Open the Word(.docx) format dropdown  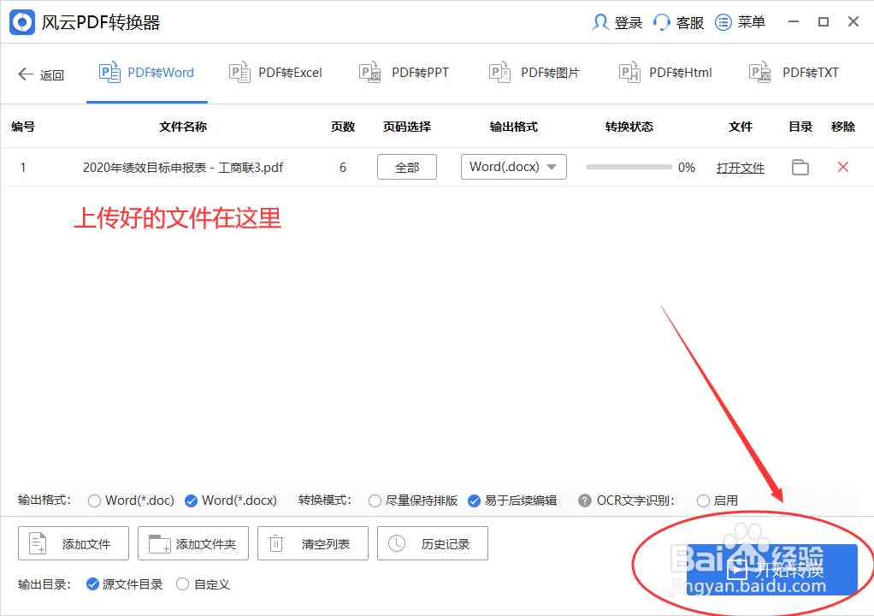point(513,167)
